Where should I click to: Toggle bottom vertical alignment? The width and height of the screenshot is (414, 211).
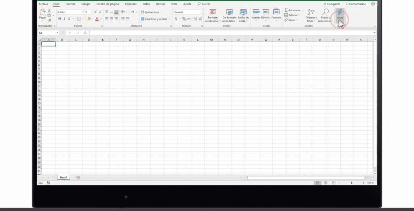(x=116, y=12)
